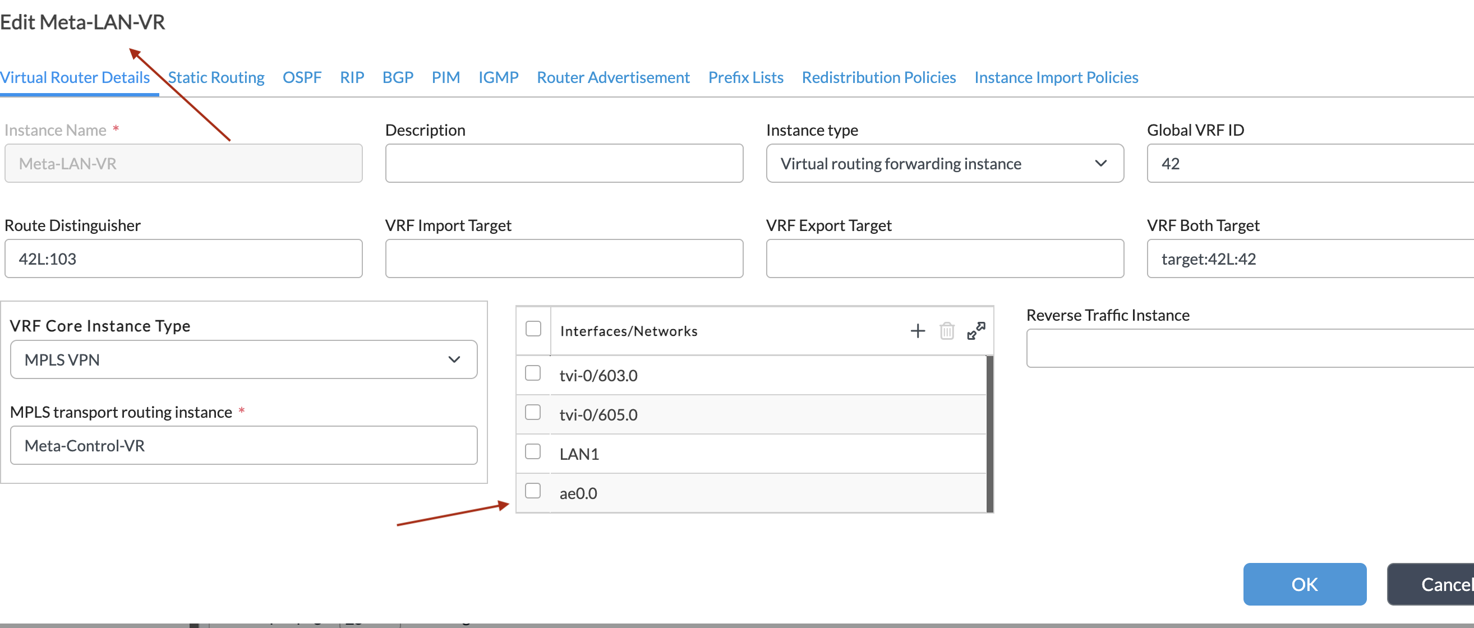Check the tvi-0/603.0 interface checkbox
Screen dimensions: 1474x628
[x=533, y=373]
